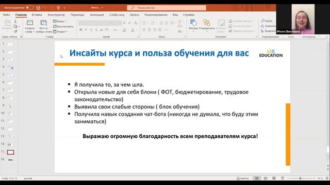Start the slideshow from beginning via title bar icon
The width and height of the screenshot is (330, 185).
point(58,8)
